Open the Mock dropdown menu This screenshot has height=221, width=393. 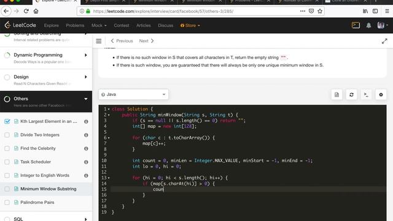tap(99, 25)
